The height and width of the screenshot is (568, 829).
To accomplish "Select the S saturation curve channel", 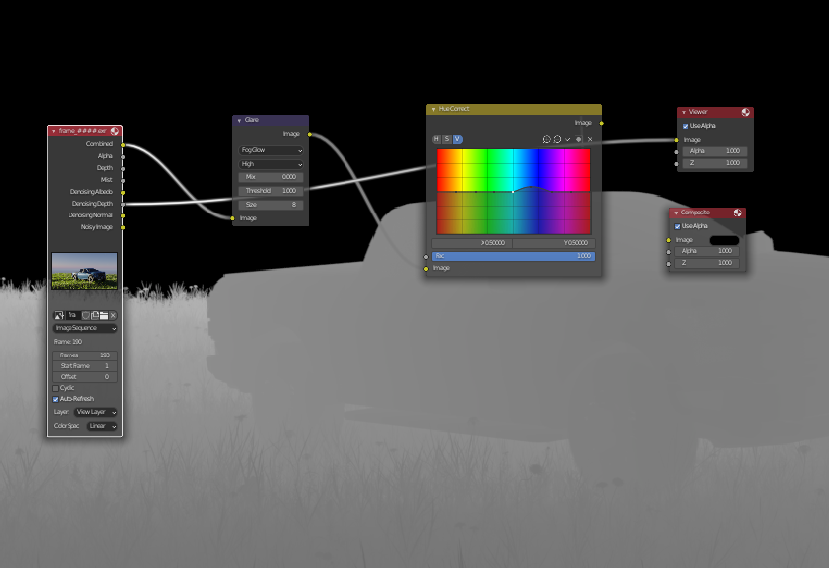I will tap(447, 139).
